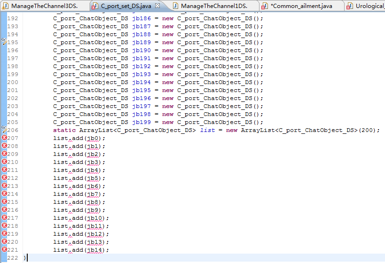The height and width of the screenshot is (263, 385).
Task: Click the error marker on line 217
Action: pos(4,217)
